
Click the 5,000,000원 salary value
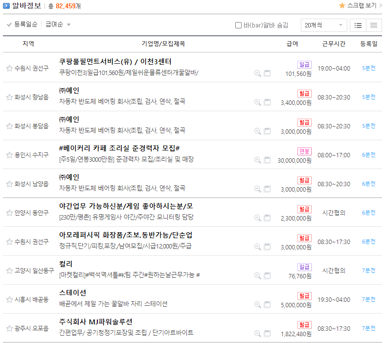point(296,305)
